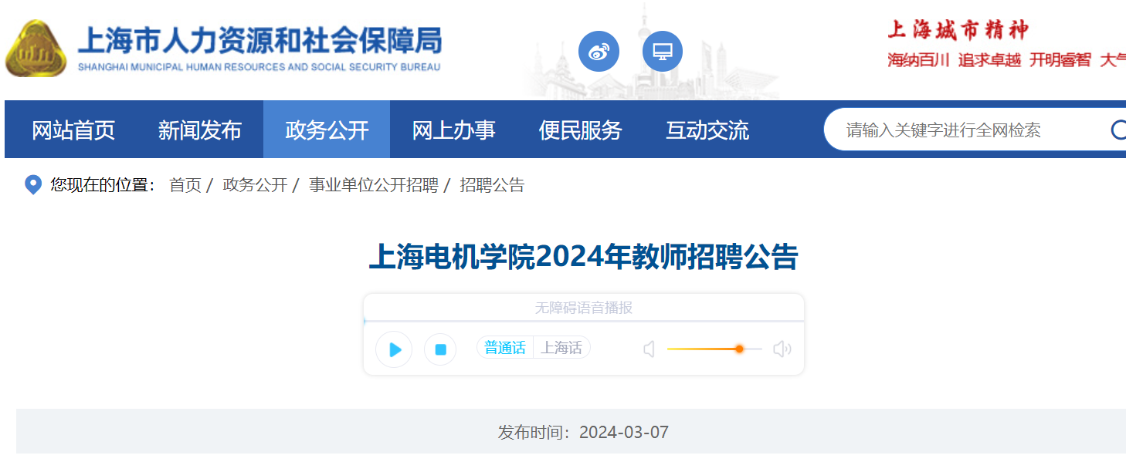Open 互动交流 navigation item
This screenshot has height=462, width=1126.
tap(707, 130)
